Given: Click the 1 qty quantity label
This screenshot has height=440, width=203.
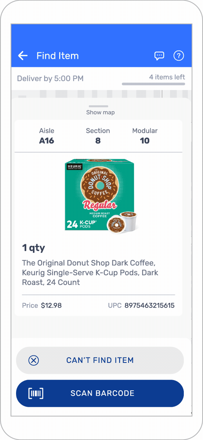Looking at the screenshot, I should (33, 248).
